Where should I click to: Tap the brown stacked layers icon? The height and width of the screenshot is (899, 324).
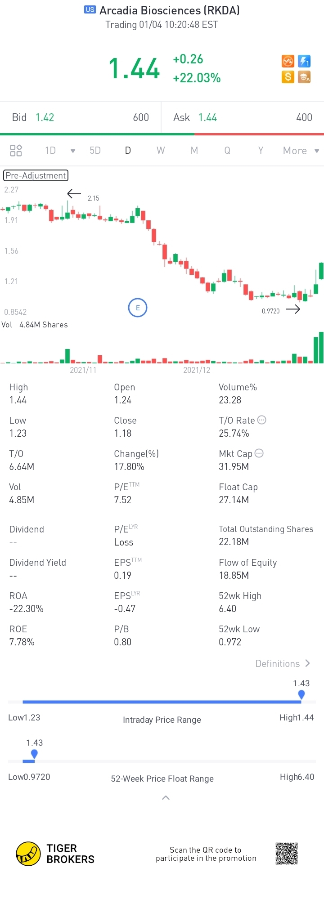[x=305, y=77]
